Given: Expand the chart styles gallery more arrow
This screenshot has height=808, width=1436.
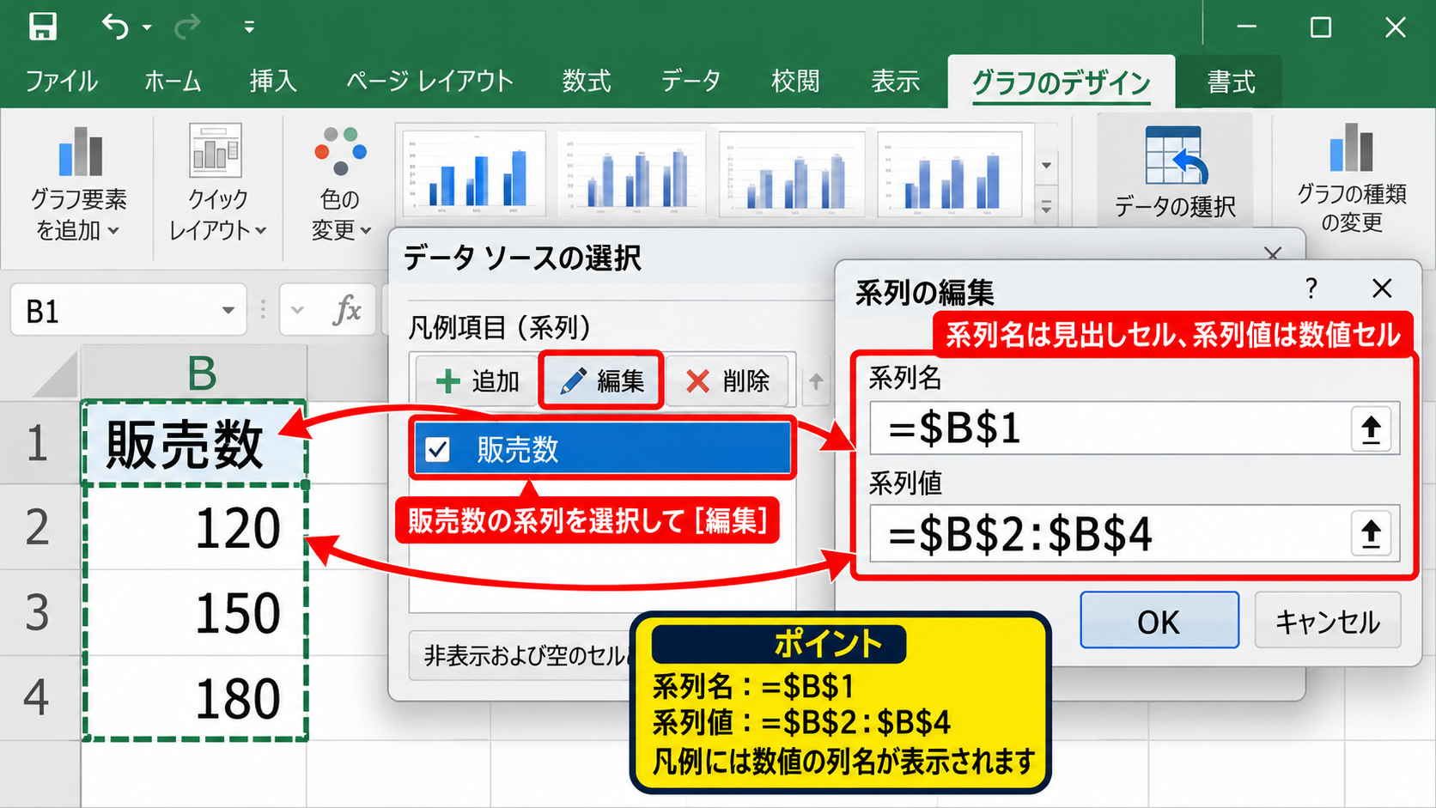Looking at the screenshot, I should coord(1046,207).
